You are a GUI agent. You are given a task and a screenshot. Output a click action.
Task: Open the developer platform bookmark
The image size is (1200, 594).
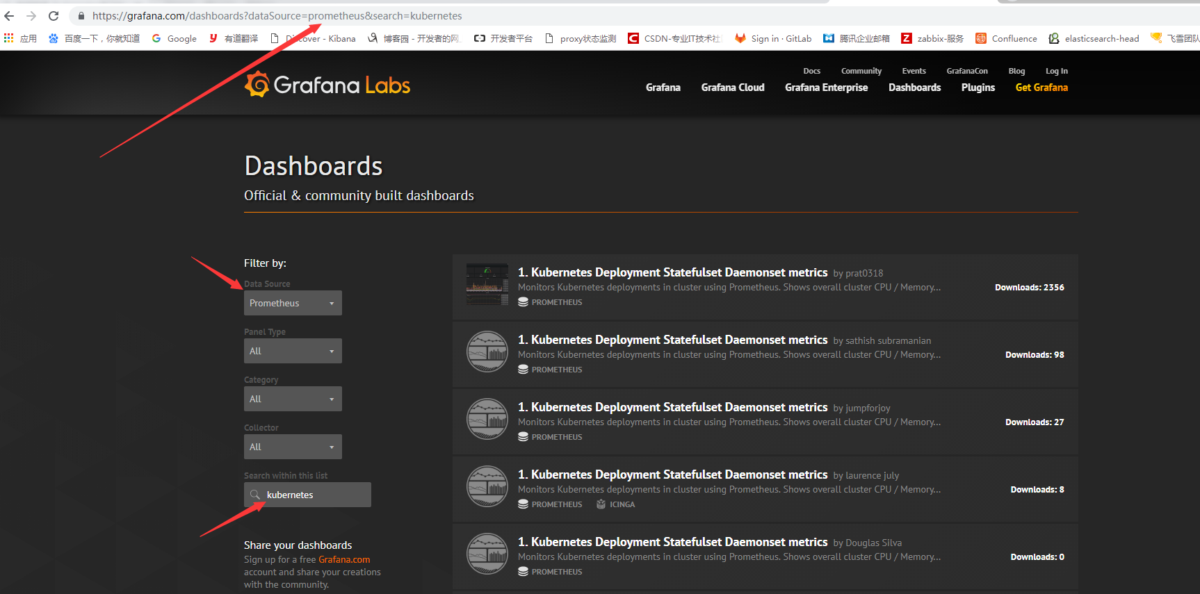point(503,38)
